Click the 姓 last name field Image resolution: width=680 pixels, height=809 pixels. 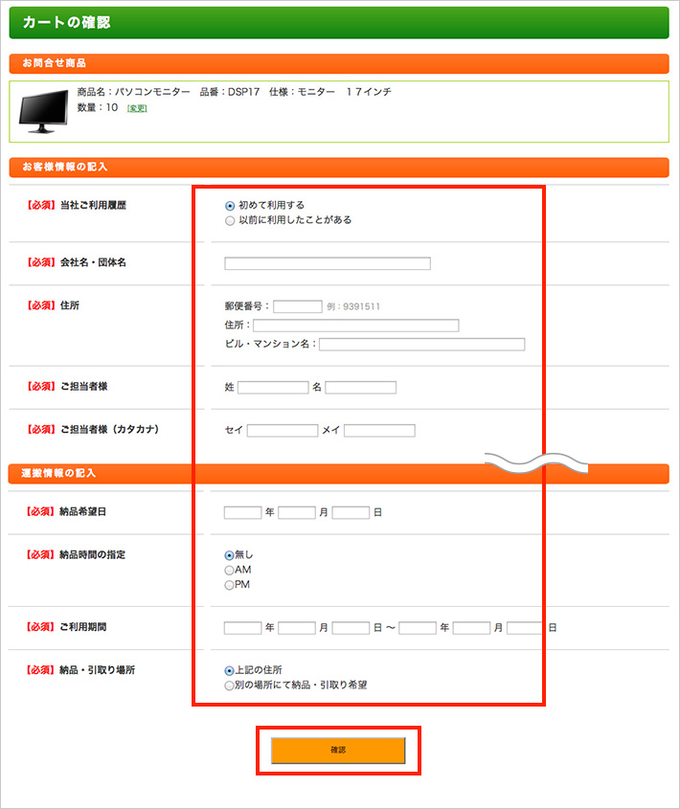(x=273, y=388)
